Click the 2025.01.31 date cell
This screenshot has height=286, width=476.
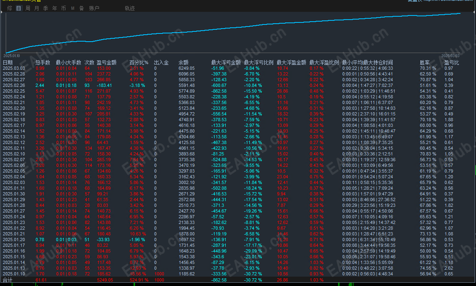[x=14, y=188]
